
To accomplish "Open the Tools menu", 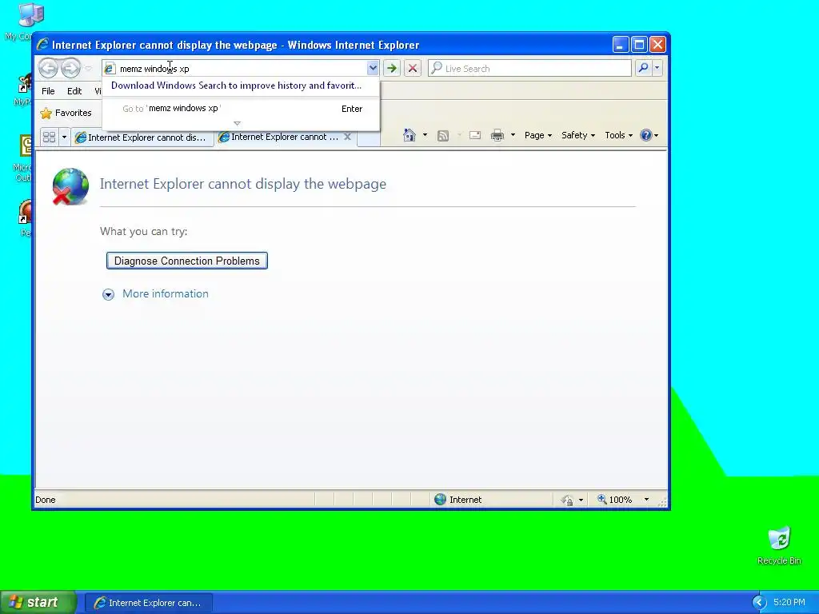I will [618, 135].
